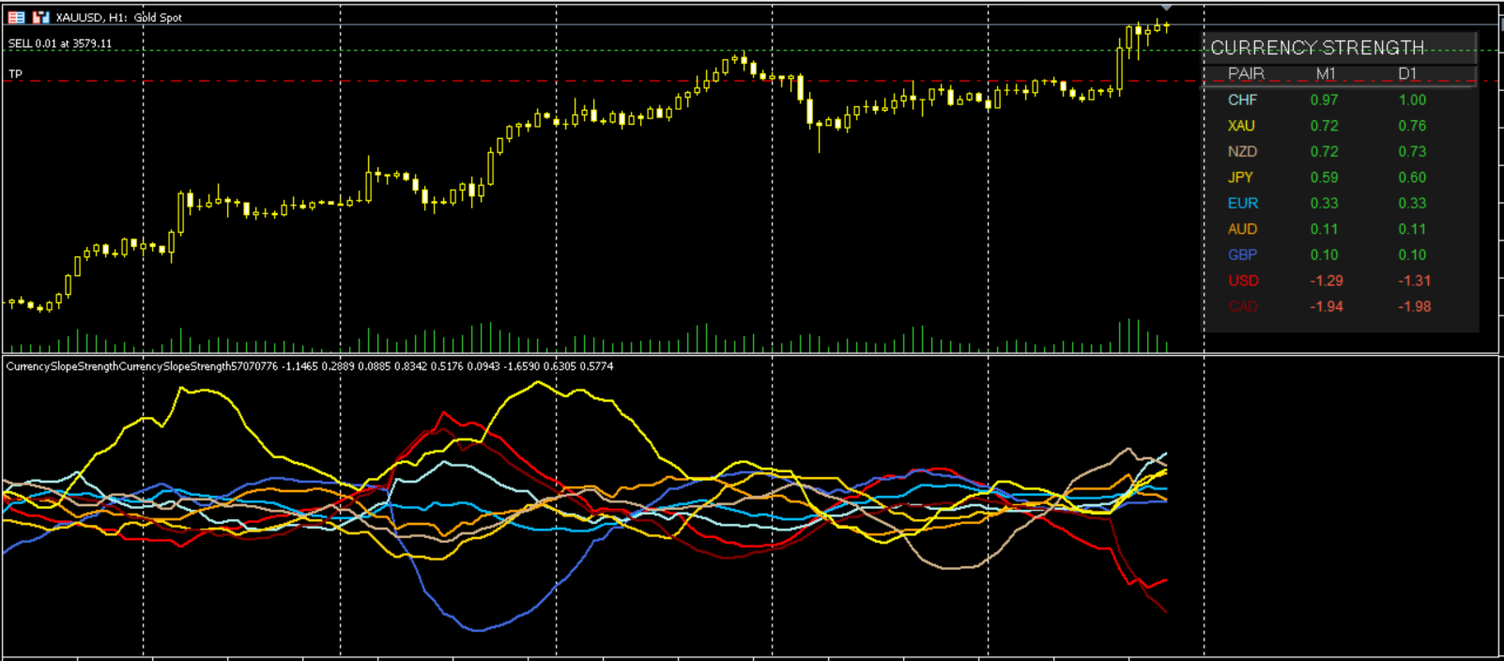Click EUR D1 value 0.33
Screen dimensions: 1504x661
(1412, 203)
